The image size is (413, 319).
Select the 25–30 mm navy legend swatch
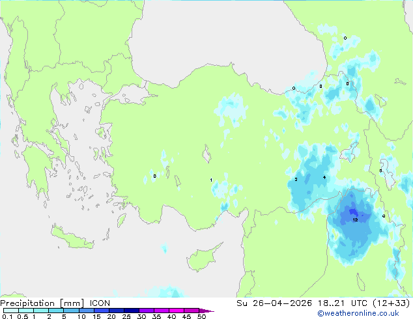tap(131, 311)
